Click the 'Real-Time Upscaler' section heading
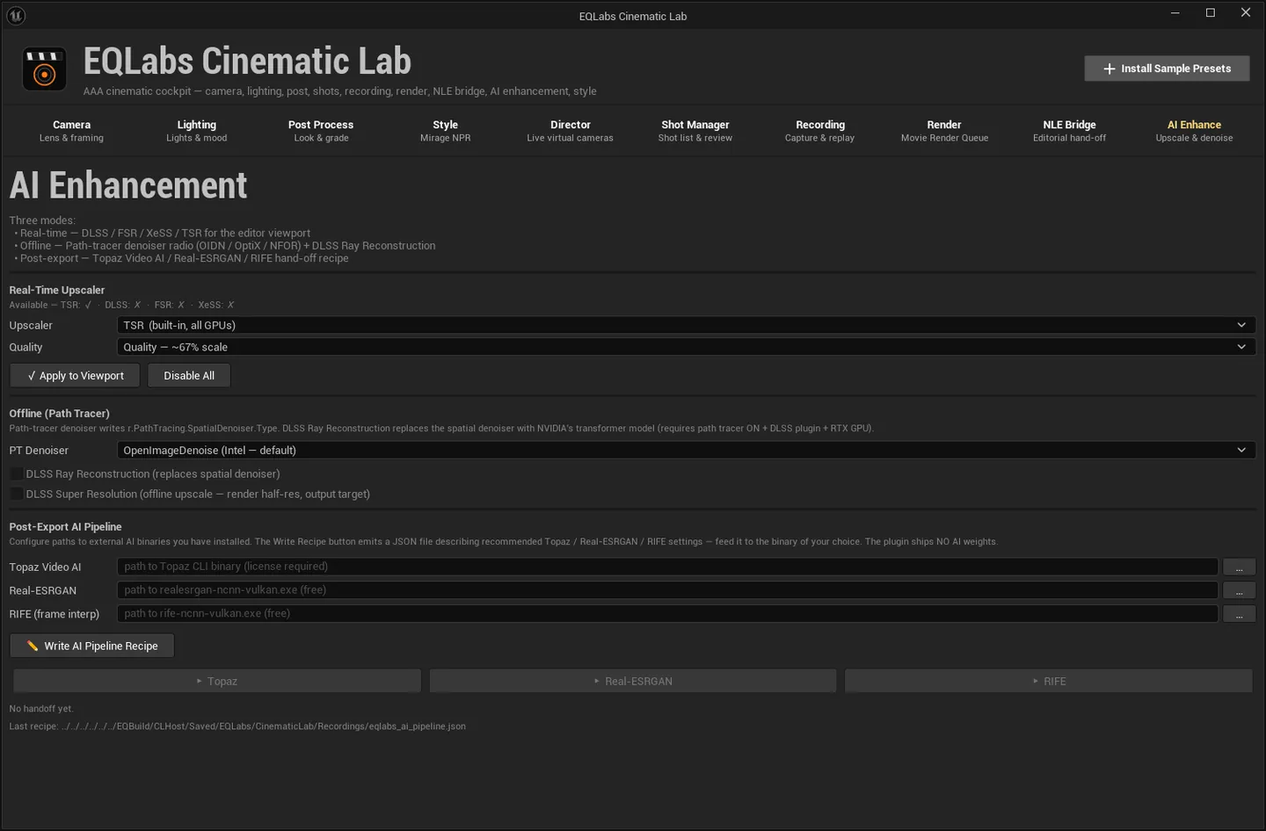The width and height of the screenshot is (1266, 831). click(57, 290)
